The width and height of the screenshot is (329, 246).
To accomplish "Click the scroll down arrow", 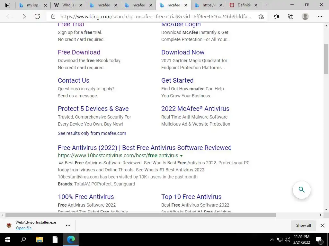I will (x=326, y=209).
